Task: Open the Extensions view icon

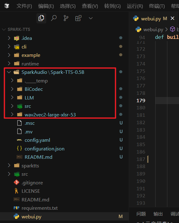Action: tap(78, 18)
